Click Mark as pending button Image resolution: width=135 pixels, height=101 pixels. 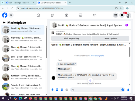coord(71,38)
